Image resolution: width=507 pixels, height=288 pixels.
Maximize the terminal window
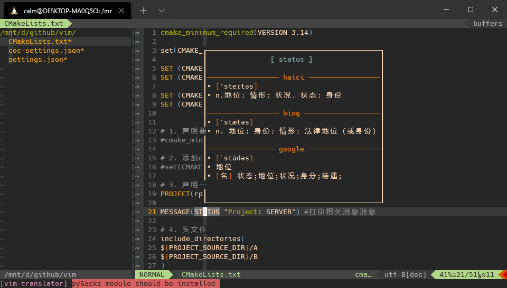(x=471, y=9)
